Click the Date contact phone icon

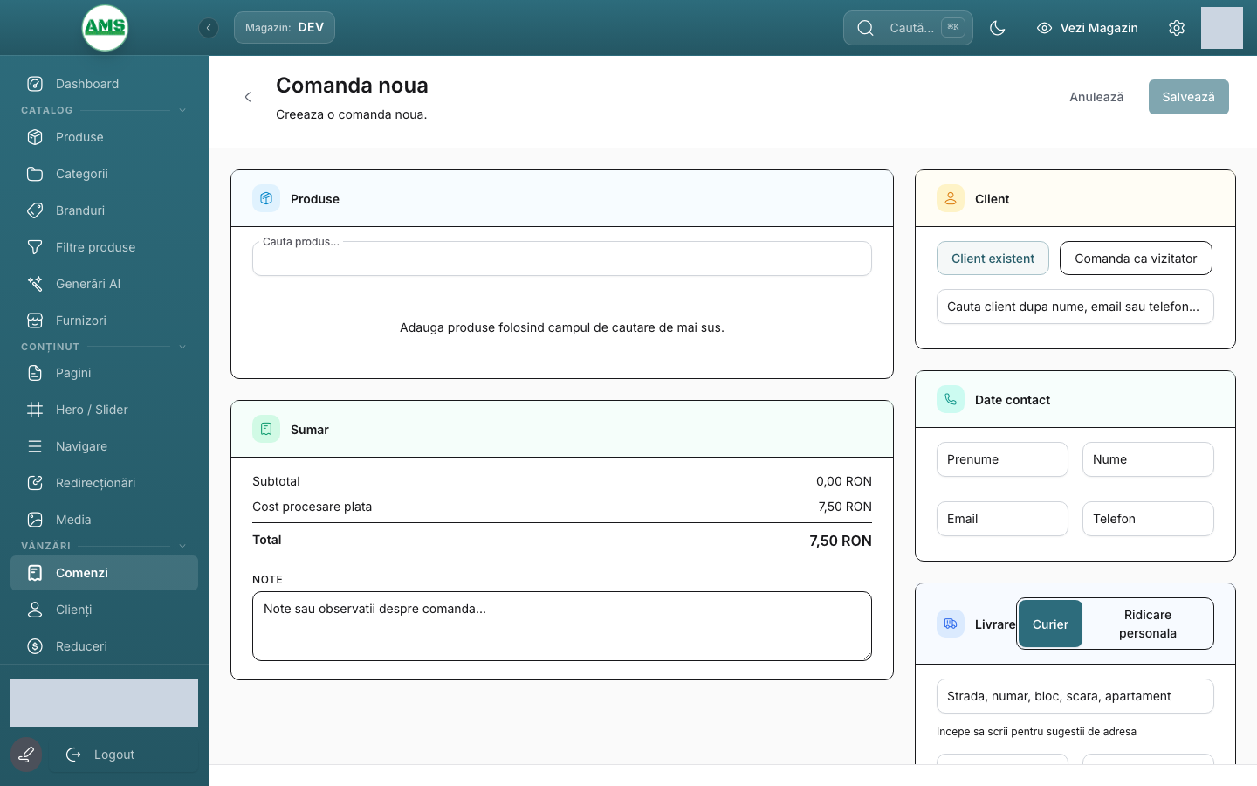[951, 399]
